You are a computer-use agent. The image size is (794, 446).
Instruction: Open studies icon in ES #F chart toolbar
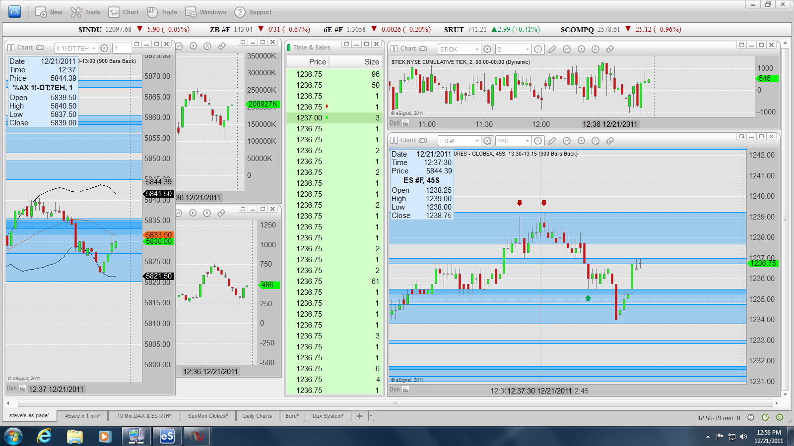(x=567, y=141)
